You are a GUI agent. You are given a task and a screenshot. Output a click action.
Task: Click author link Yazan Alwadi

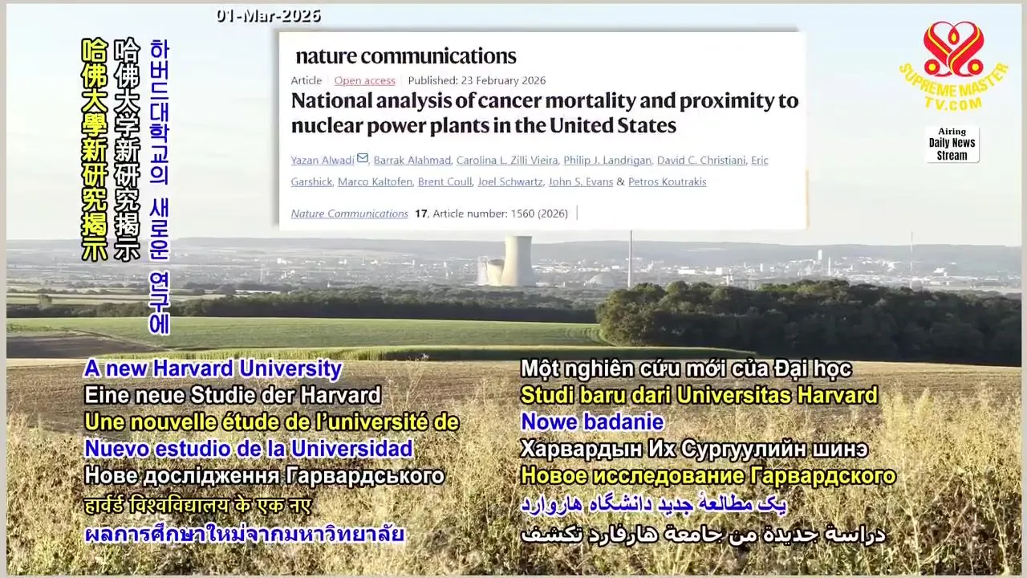click(323, 160)
